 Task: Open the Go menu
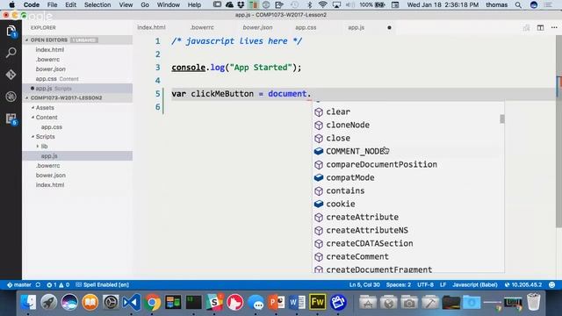point(145,5)
